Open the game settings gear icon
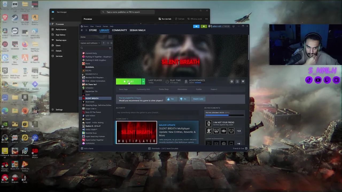This screenshot has width=342, height=192. 232,82
